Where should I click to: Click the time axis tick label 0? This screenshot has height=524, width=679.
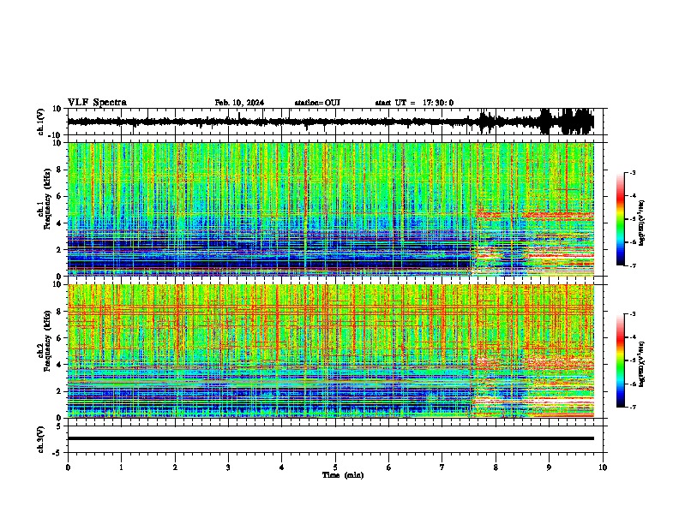click(x=68, y=467)
